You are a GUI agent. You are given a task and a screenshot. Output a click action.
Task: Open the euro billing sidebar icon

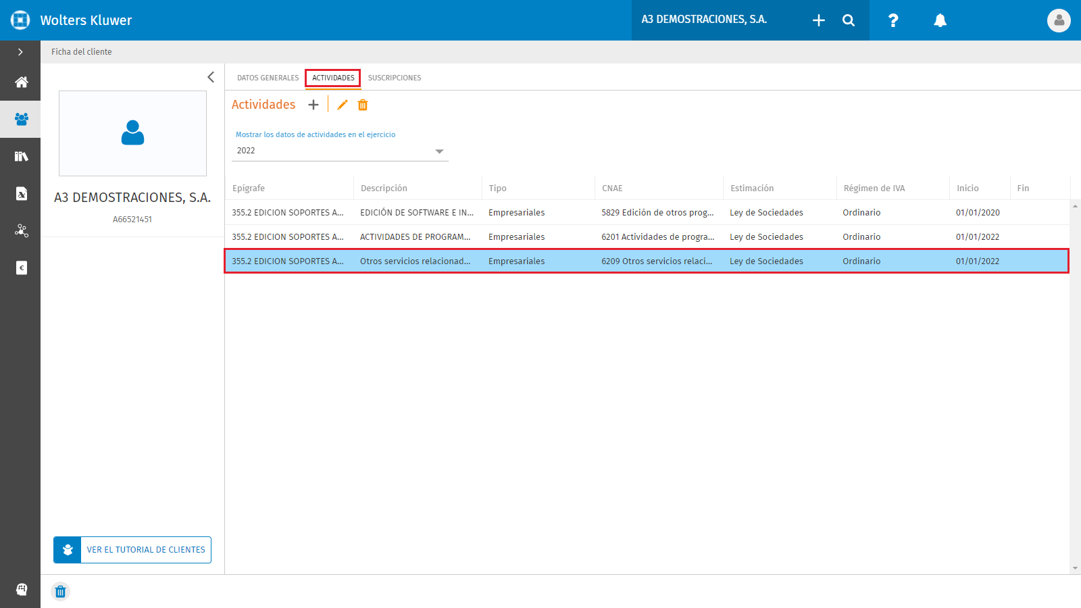coord(21,268)
